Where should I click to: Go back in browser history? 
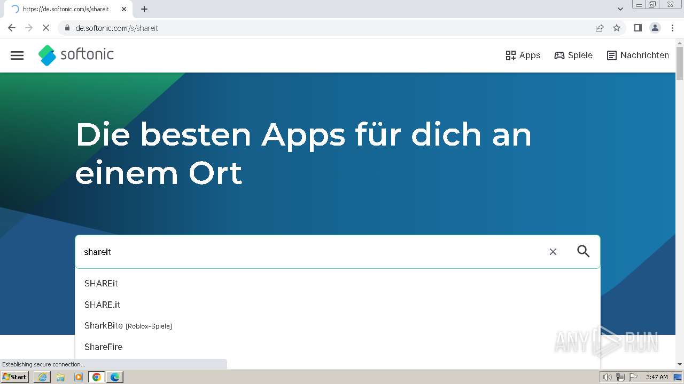[12, 28]
